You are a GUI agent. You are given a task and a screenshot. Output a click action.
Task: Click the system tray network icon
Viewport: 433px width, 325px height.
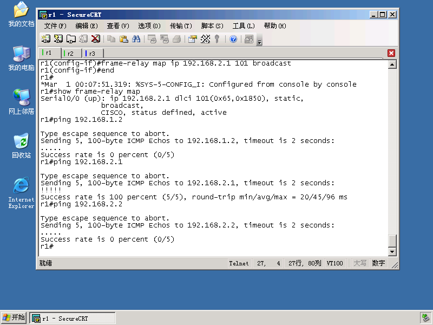coord(425,318)
